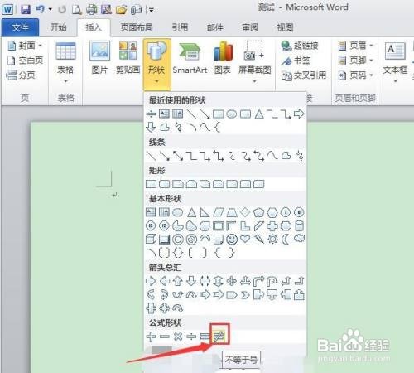
Task: Click the 图片 picture button
Action: (99, 58)
